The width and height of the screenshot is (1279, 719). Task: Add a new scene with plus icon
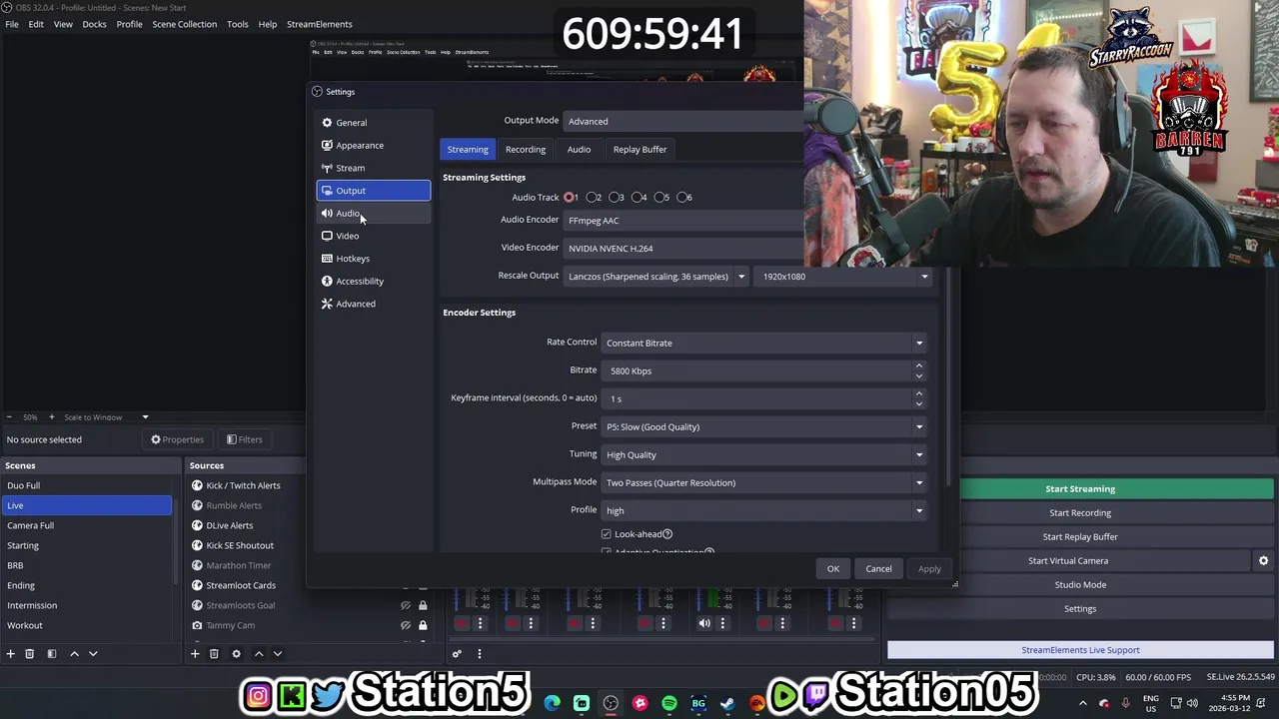pyautogui.click(x=11, y=654)
